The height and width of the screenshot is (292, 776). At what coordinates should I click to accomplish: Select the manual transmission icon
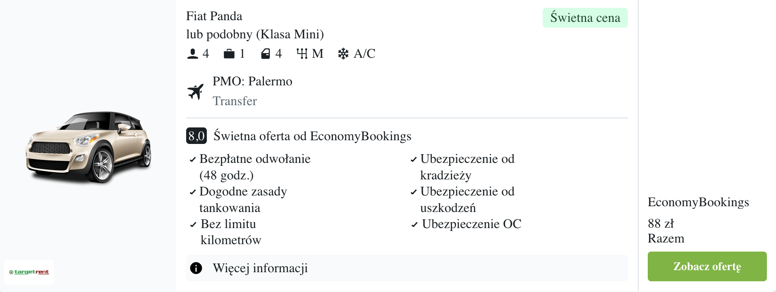[x=302, y=53]
